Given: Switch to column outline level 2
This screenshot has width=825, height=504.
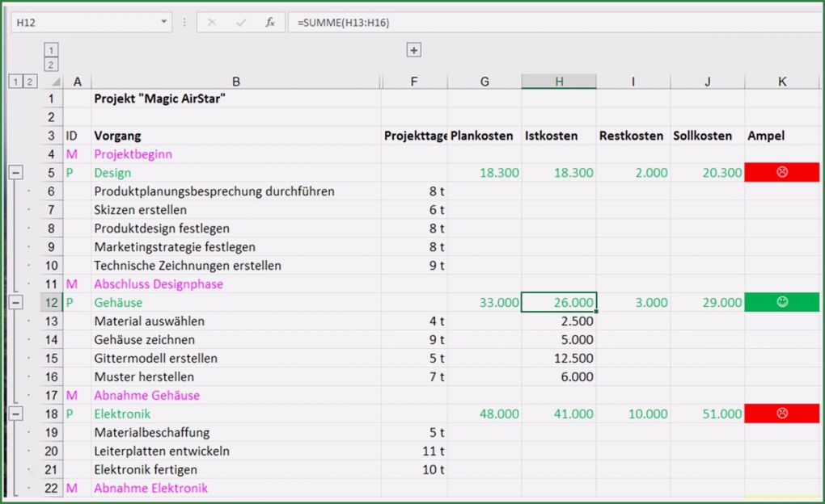Looking at the screenshot, I should point(51,65).
